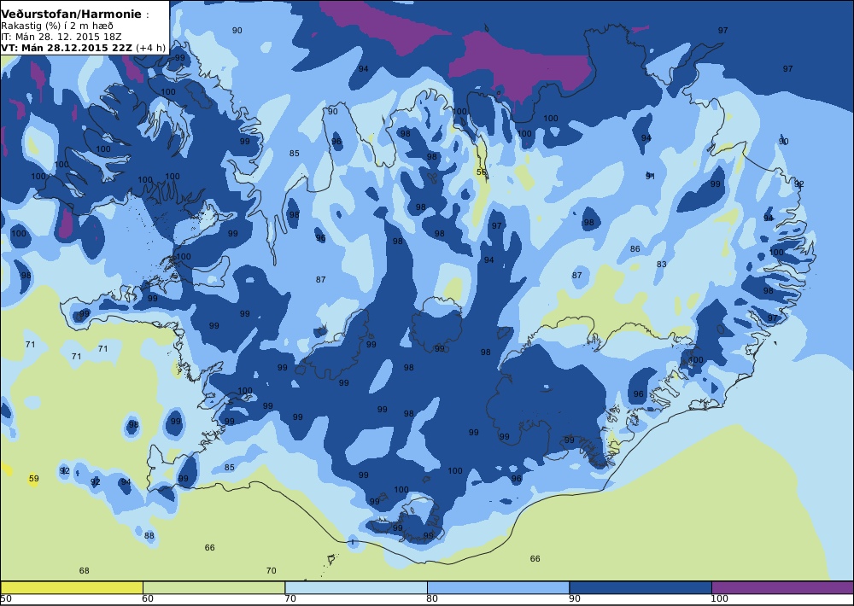
Task: Click the '86' humidity value on the map
Action: (x=635, y=249)
